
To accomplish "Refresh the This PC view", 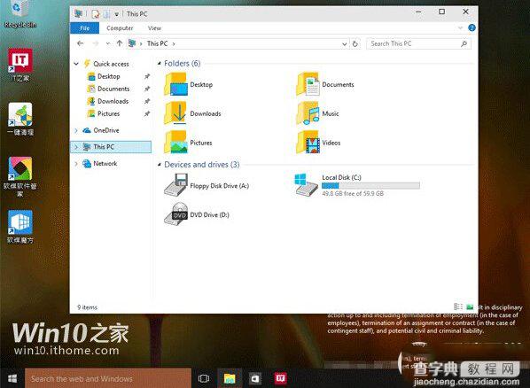I will pyautogui.click(x=355, y=44).
